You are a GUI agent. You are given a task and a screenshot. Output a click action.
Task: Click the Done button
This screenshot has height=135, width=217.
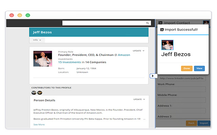(187, 69)
